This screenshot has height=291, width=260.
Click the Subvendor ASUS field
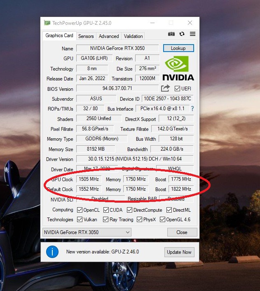(x=96, y=99)
